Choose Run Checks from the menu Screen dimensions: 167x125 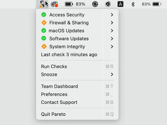(54, 67)
